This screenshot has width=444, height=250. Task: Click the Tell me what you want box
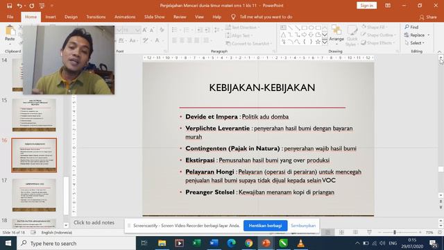266,17
